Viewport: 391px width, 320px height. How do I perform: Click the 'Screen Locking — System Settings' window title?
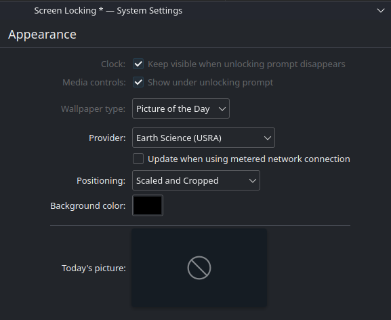point(108,11)
